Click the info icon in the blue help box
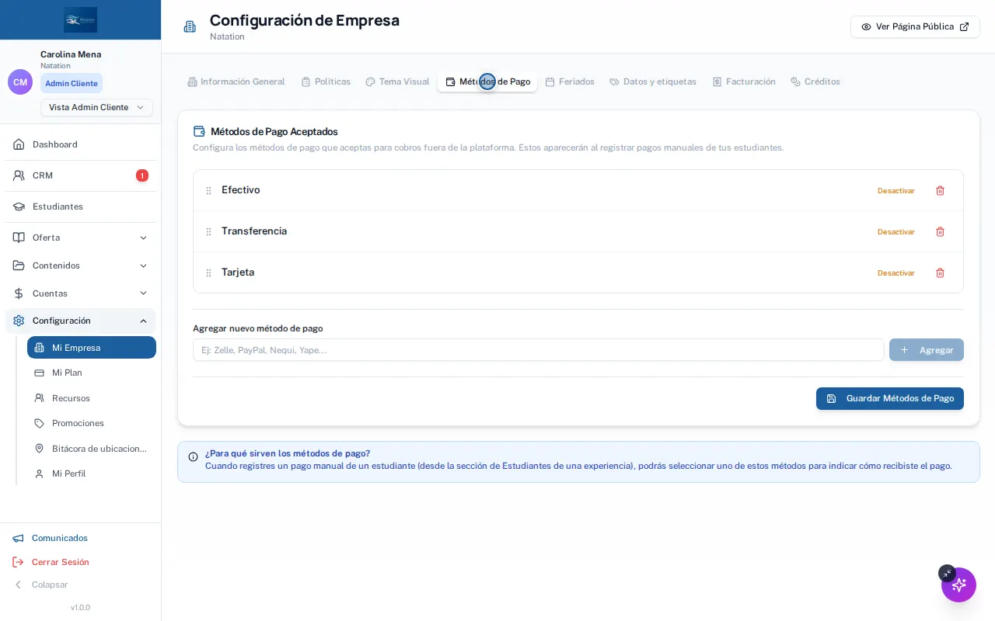This screenshot has height=621, width=995. [x=193, y=456]
